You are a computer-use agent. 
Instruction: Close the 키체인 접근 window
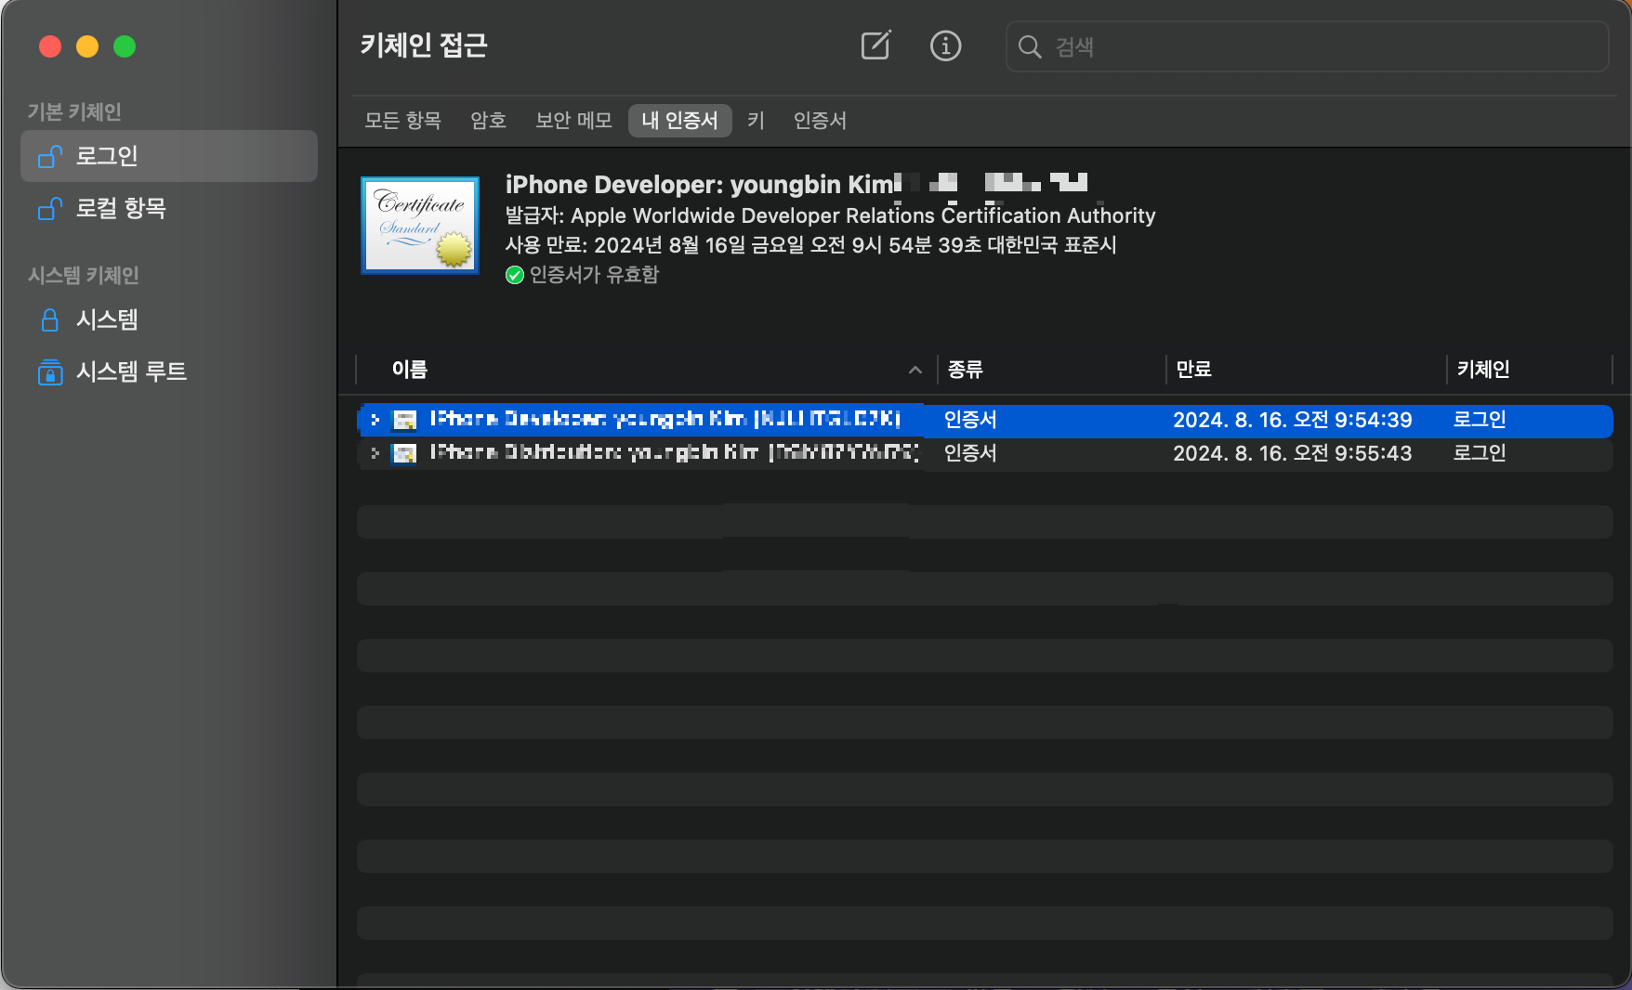(50, 46)
